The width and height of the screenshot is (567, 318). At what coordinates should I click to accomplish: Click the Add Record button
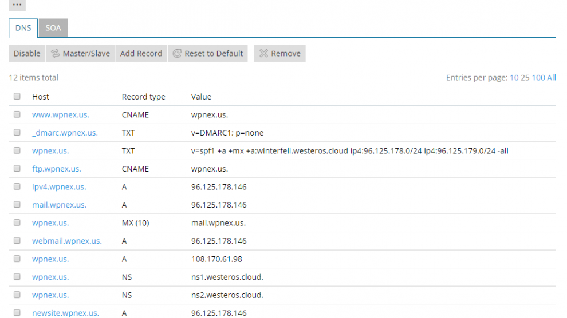tap(141, 53)
